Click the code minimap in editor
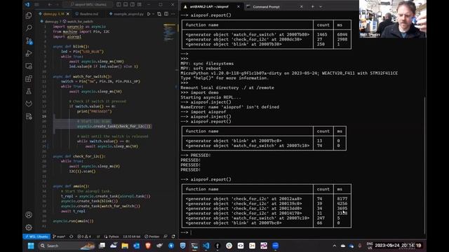Screen dimensions: 449x252 click(170, 33)
